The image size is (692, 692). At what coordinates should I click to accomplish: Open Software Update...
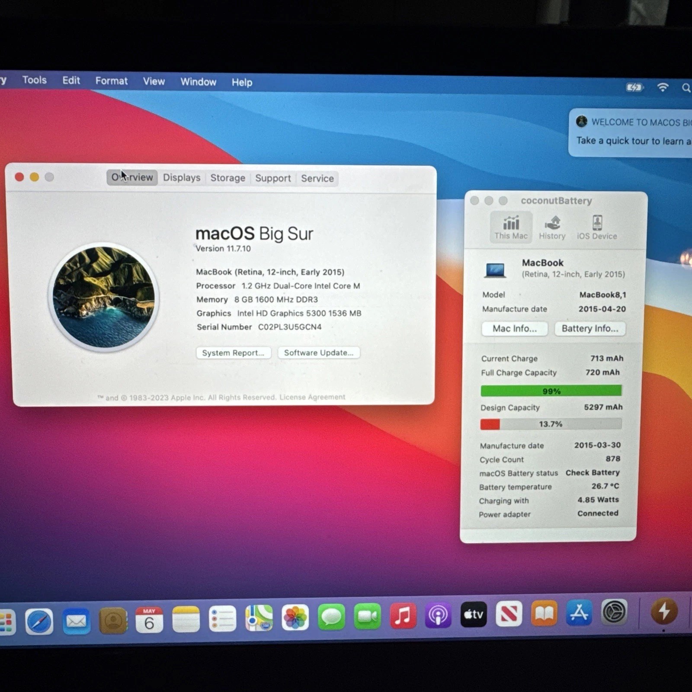click(319, 352)
